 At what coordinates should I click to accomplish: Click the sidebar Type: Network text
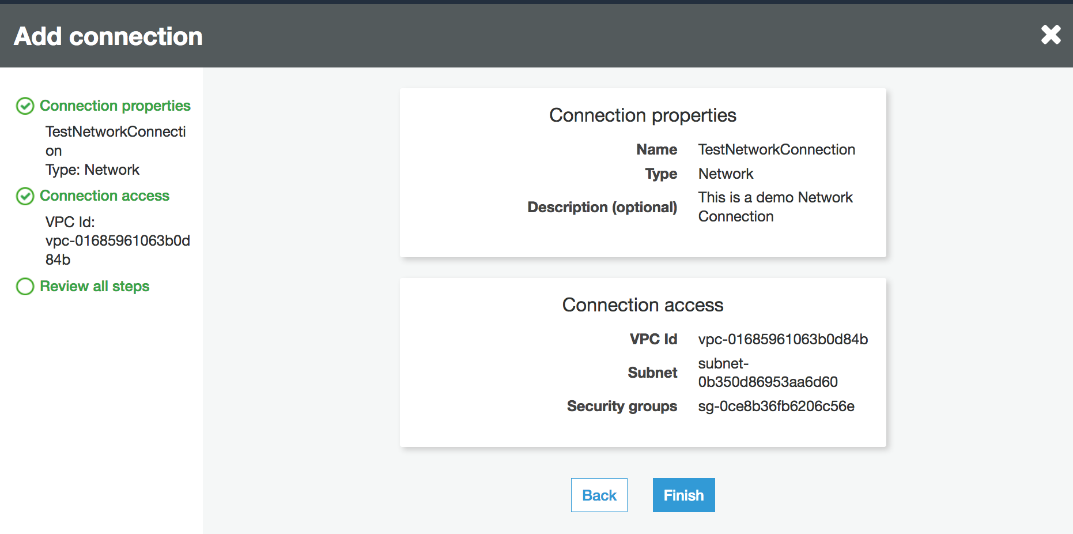(92, 170)
